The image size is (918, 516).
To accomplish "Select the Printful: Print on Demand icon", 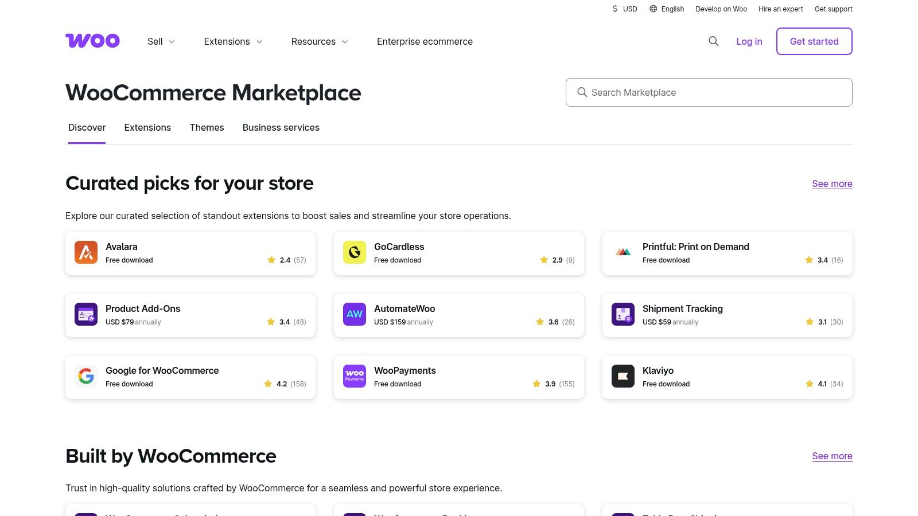I will [623, 252].
